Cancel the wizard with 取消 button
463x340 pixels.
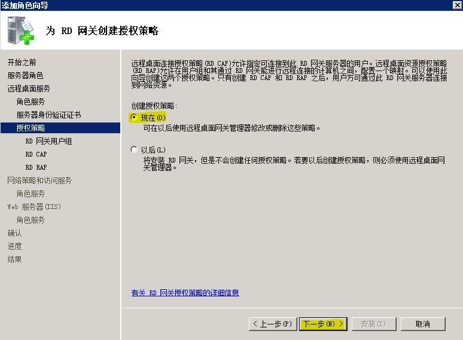(x=423, y=324)
